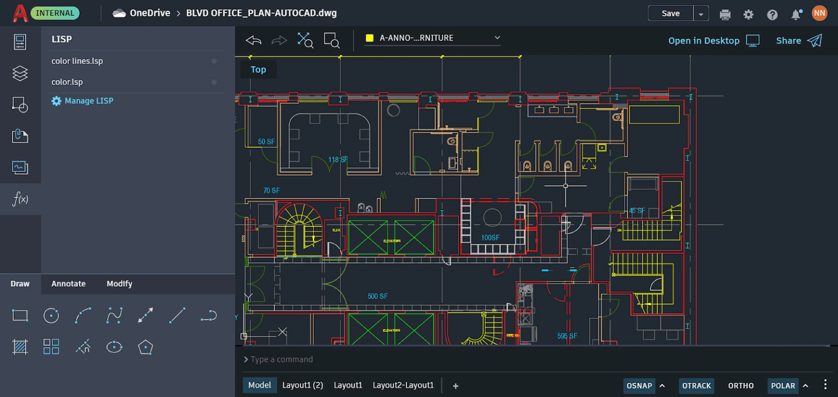This screenshot has height=397, width=838.
Task: Toggle OTRACK object tracking
Action: click(696, 386)
